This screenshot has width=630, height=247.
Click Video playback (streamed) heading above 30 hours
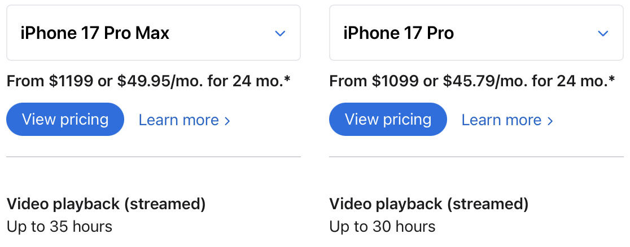click(x=428, y=204)
